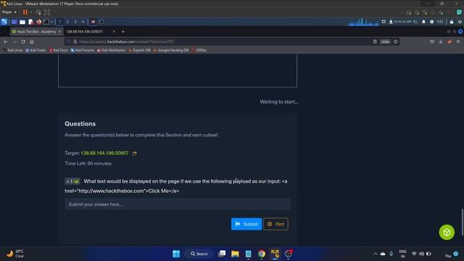Open the file manager in Kali panel
The width and height of the screenshot is (464, 261).
22,22
